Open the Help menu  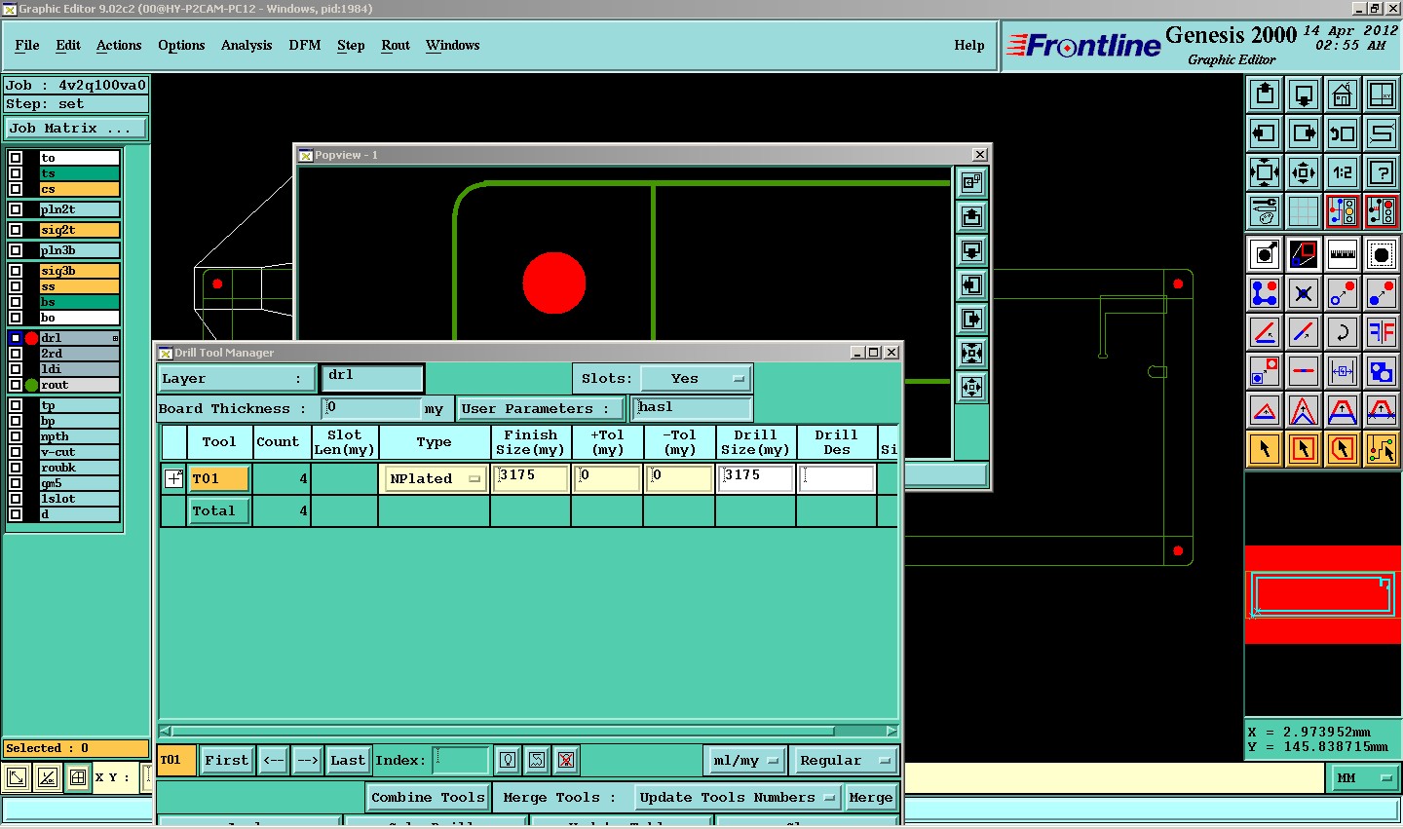click(x=969, y=45)
